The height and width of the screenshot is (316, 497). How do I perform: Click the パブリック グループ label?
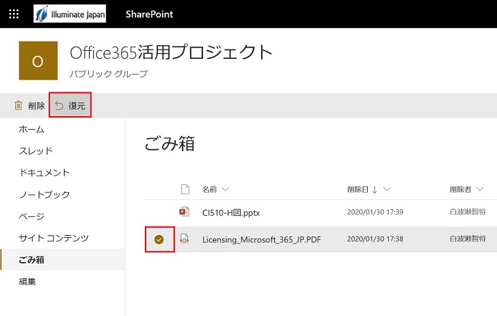[x=109, y=74]
